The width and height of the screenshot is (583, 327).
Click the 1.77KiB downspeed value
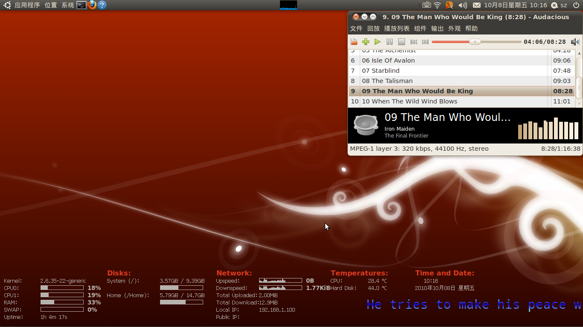[x=318, y=288]
